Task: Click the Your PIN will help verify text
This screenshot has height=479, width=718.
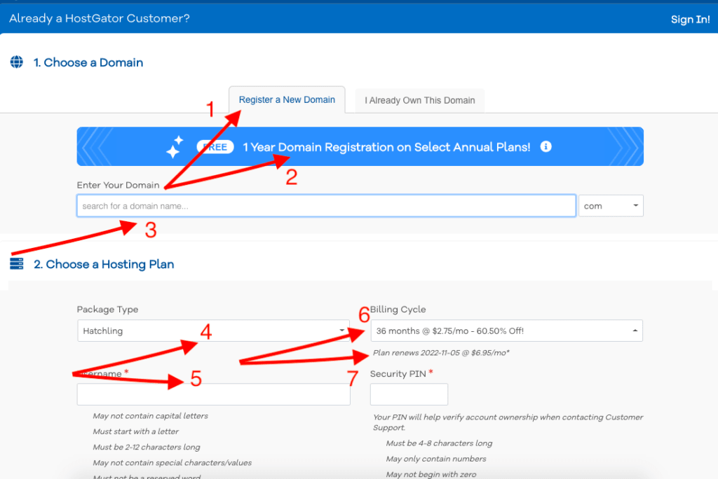Action: click(508, 422)
